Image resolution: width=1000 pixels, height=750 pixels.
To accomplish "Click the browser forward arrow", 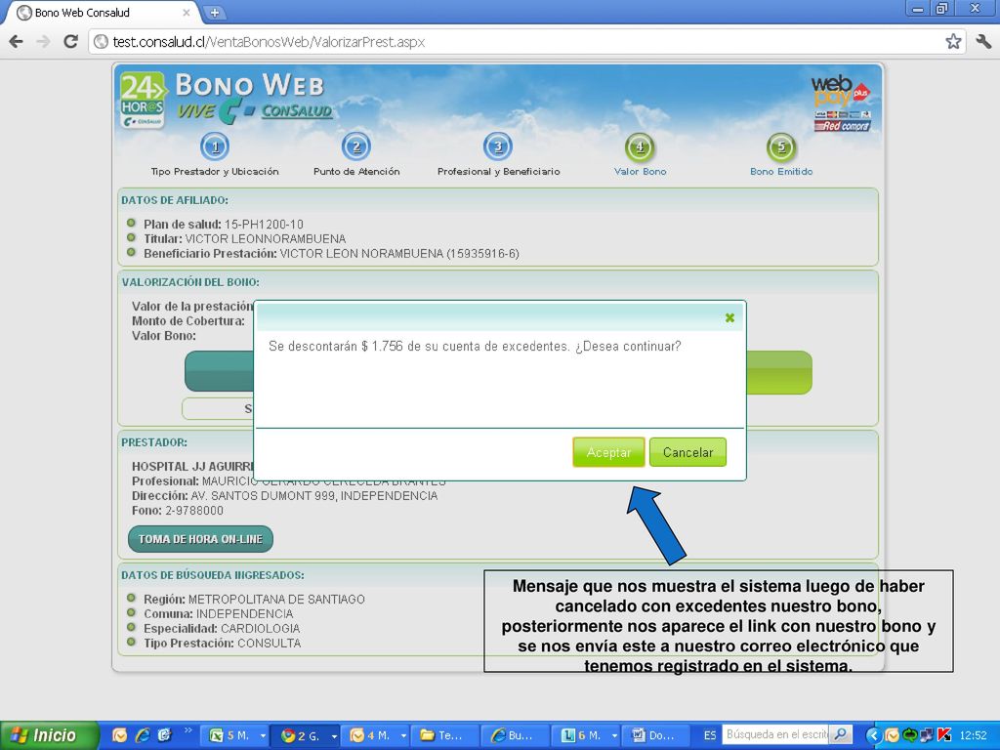I will [x=43, y=42].
